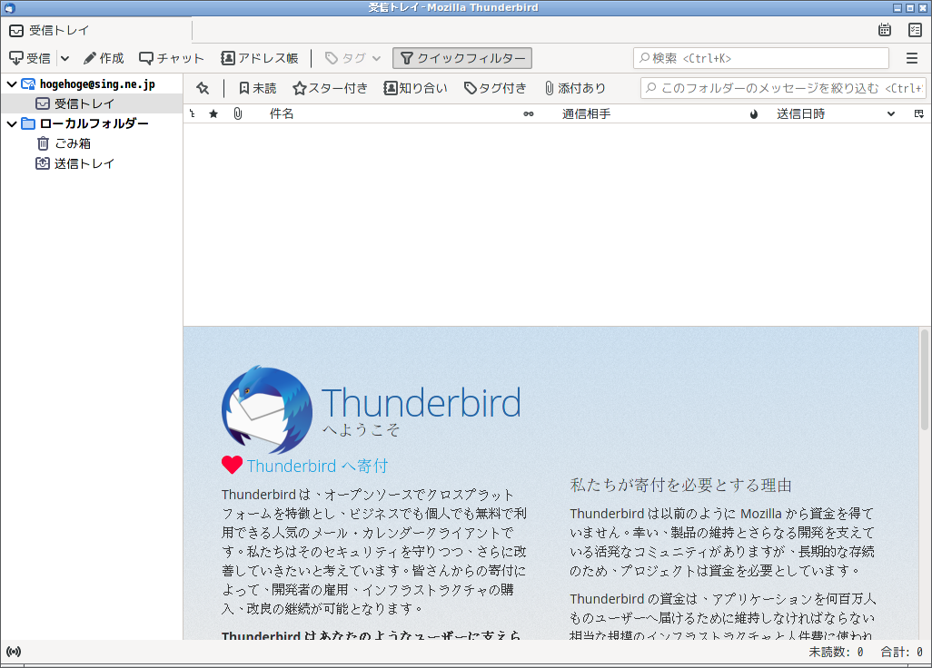Image resolution: width=932 pixels, height=668 pixels.
Task: Open the calendar tab icon
Action: tap(885, 30)
